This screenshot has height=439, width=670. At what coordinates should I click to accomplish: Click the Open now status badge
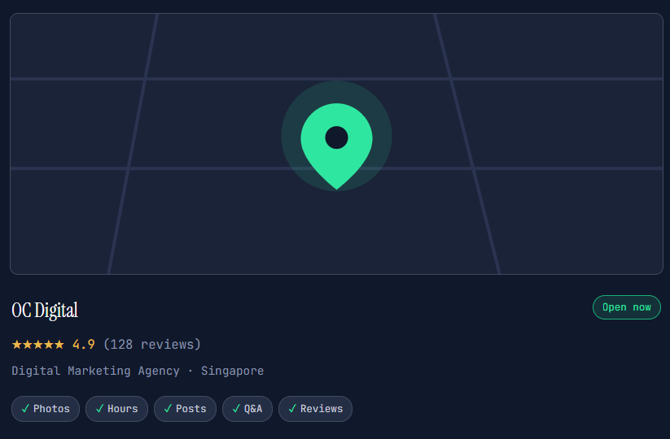626,307
